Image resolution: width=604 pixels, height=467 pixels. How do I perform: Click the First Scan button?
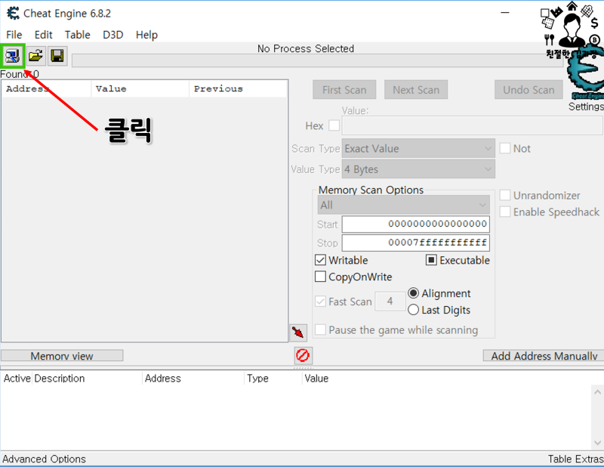344,90
